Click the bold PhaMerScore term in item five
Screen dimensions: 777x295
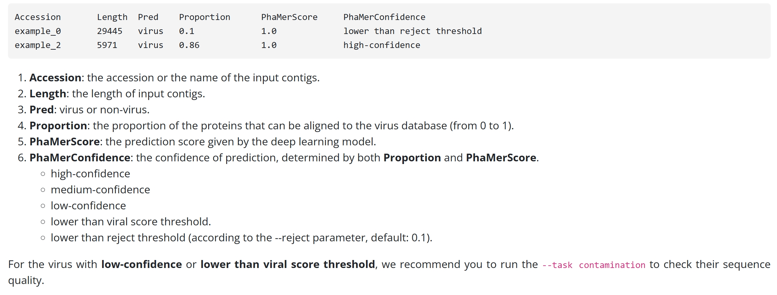(65, 142)
